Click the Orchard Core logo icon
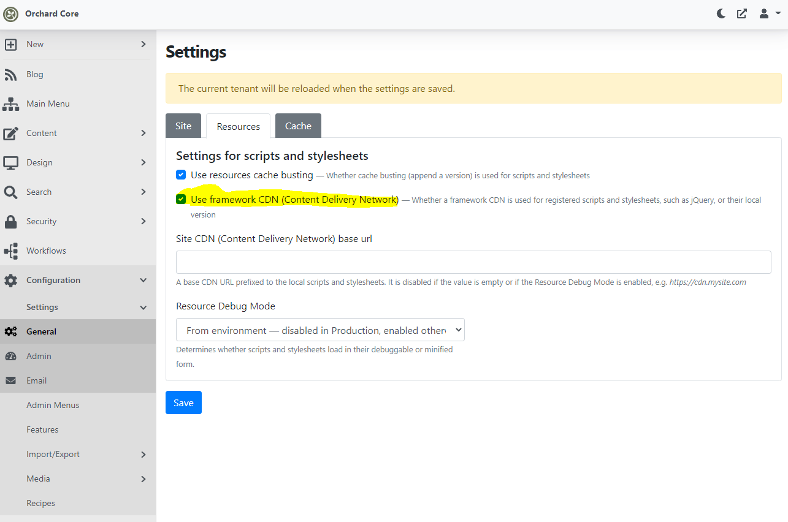This screenshot has width=788, height=522. click(x=11, y=14)
